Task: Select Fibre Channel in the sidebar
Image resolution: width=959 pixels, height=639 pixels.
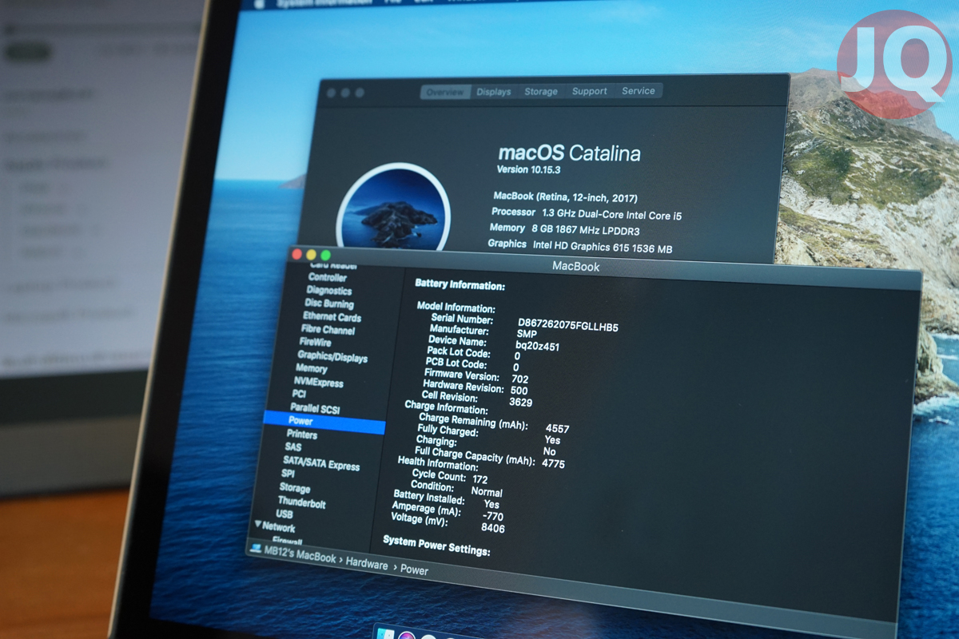Action: (x=328, y=329)
